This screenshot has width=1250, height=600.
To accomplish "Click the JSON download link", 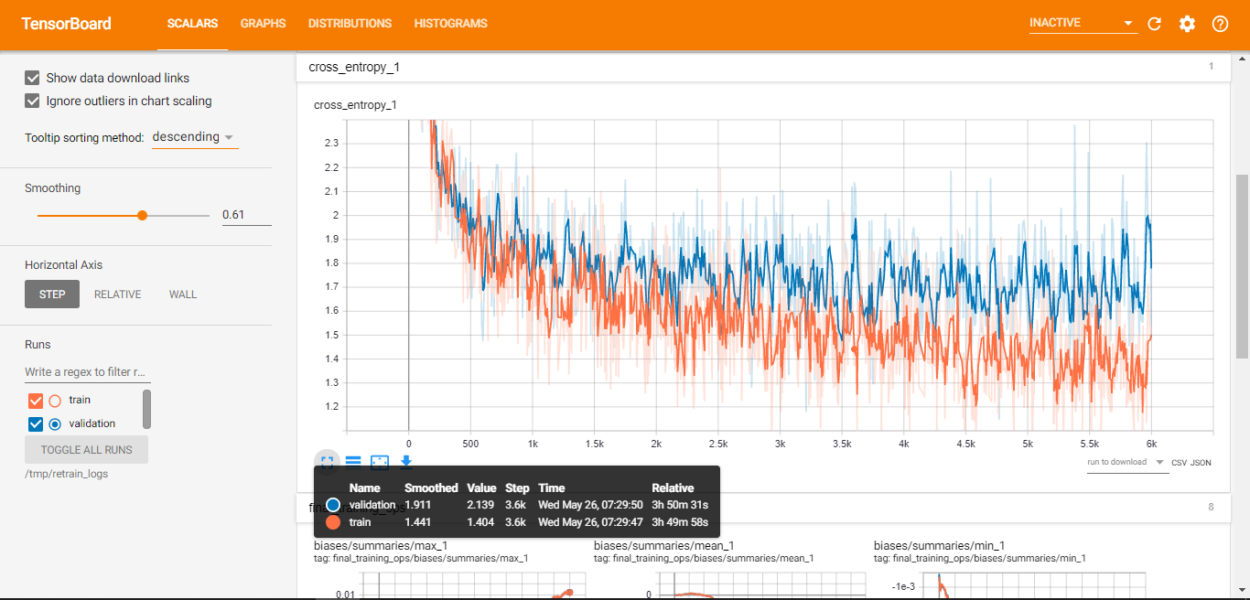I will pos(1201,463).
